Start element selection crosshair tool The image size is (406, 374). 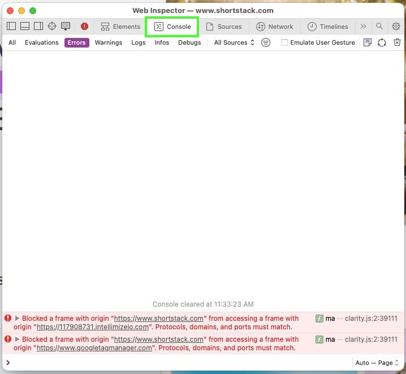pos(52,26)
